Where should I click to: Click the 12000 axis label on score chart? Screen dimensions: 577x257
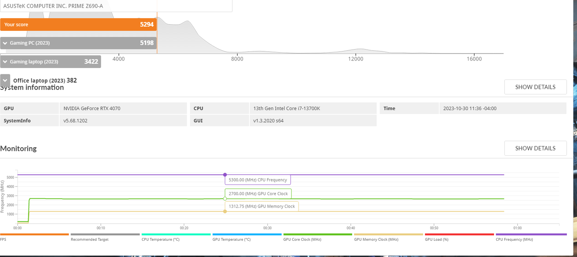(x=356, y=59)
